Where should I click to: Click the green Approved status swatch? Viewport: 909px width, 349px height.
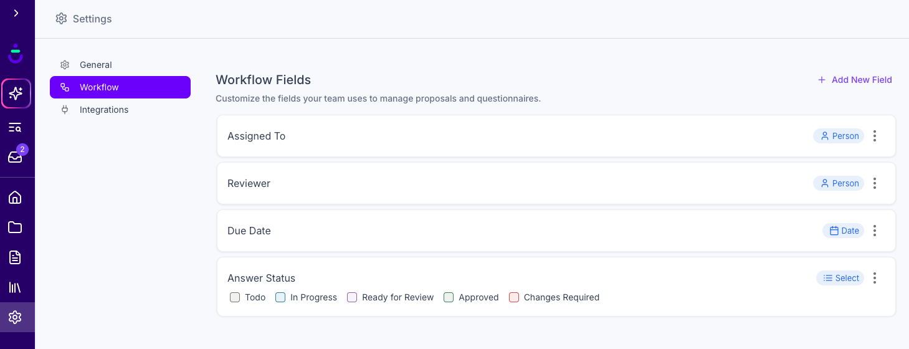point(449,297)
